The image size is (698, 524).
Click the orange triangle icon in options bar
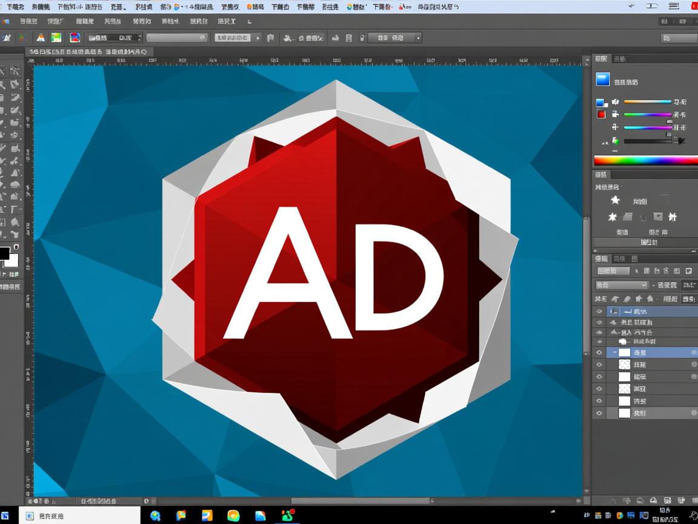click(x=41, y=38)
